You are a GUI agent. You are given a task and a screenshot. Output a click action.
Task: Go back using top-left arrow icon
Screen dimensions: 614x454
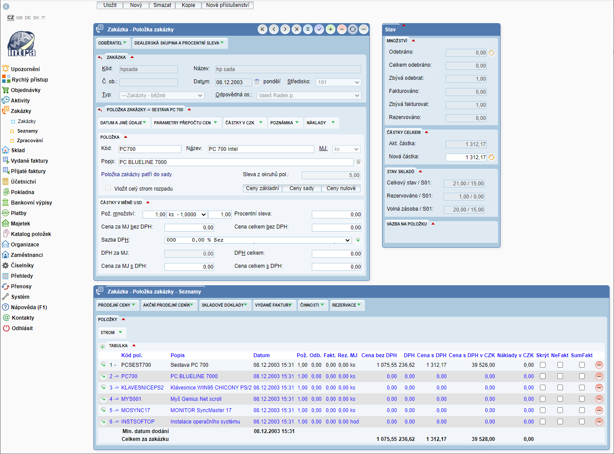coord(6,7)
